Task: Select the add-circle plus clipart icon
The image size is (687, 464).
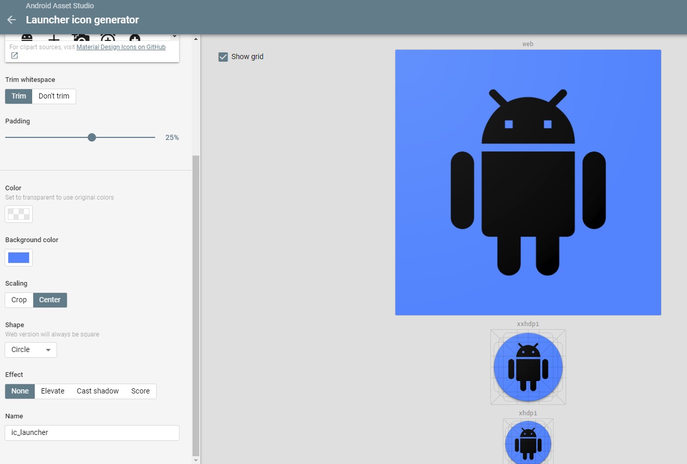Action: [x=134, y=37]
